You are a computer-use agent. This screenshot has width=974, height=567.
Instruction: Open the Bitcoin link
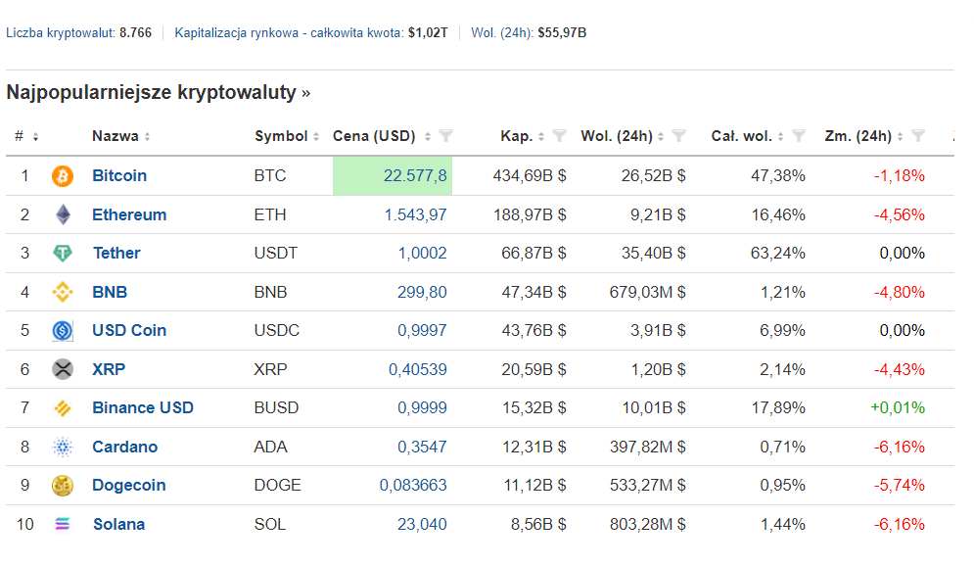[119, 176]
